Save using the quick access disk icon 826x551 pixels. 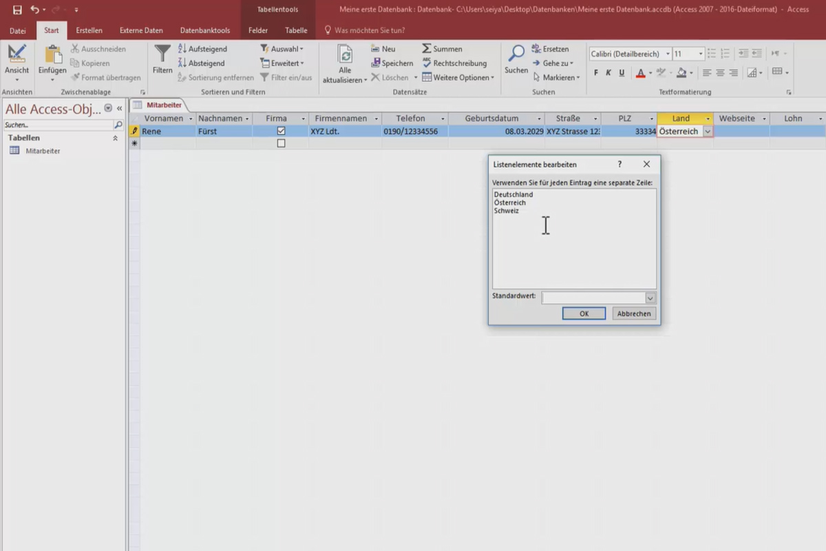17,10
